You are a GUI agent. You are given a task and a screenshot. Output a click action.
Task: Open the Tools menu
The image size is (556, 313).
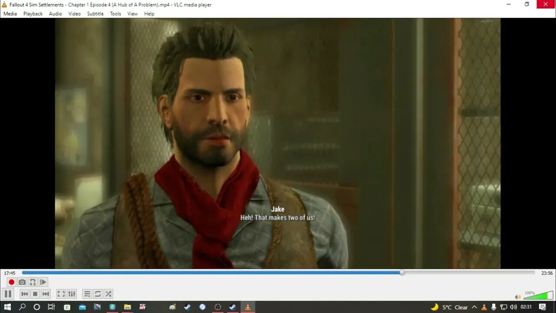click(x=116, y=14)
